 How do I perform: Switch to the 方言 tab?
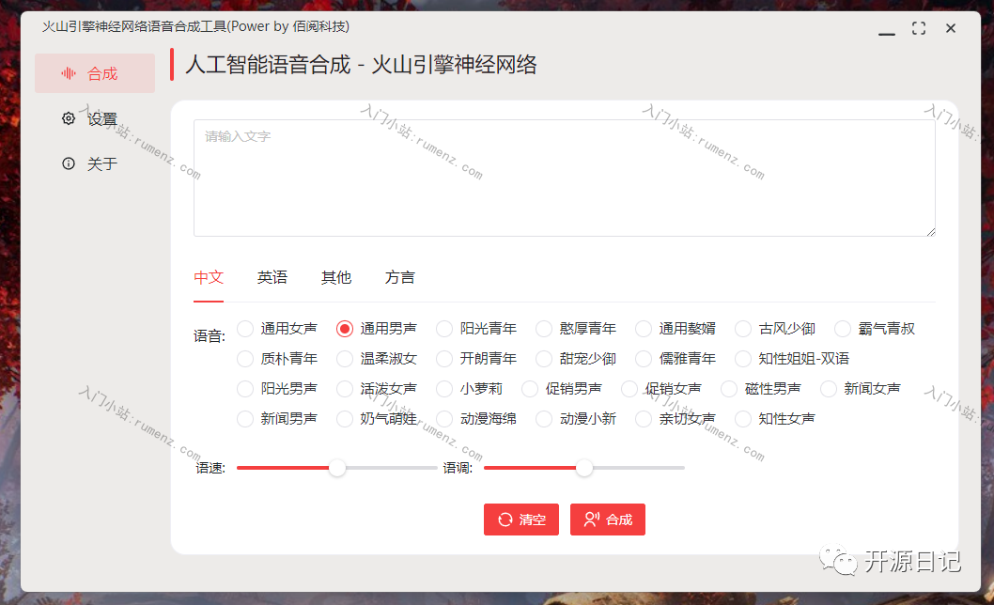pos(400,278)
